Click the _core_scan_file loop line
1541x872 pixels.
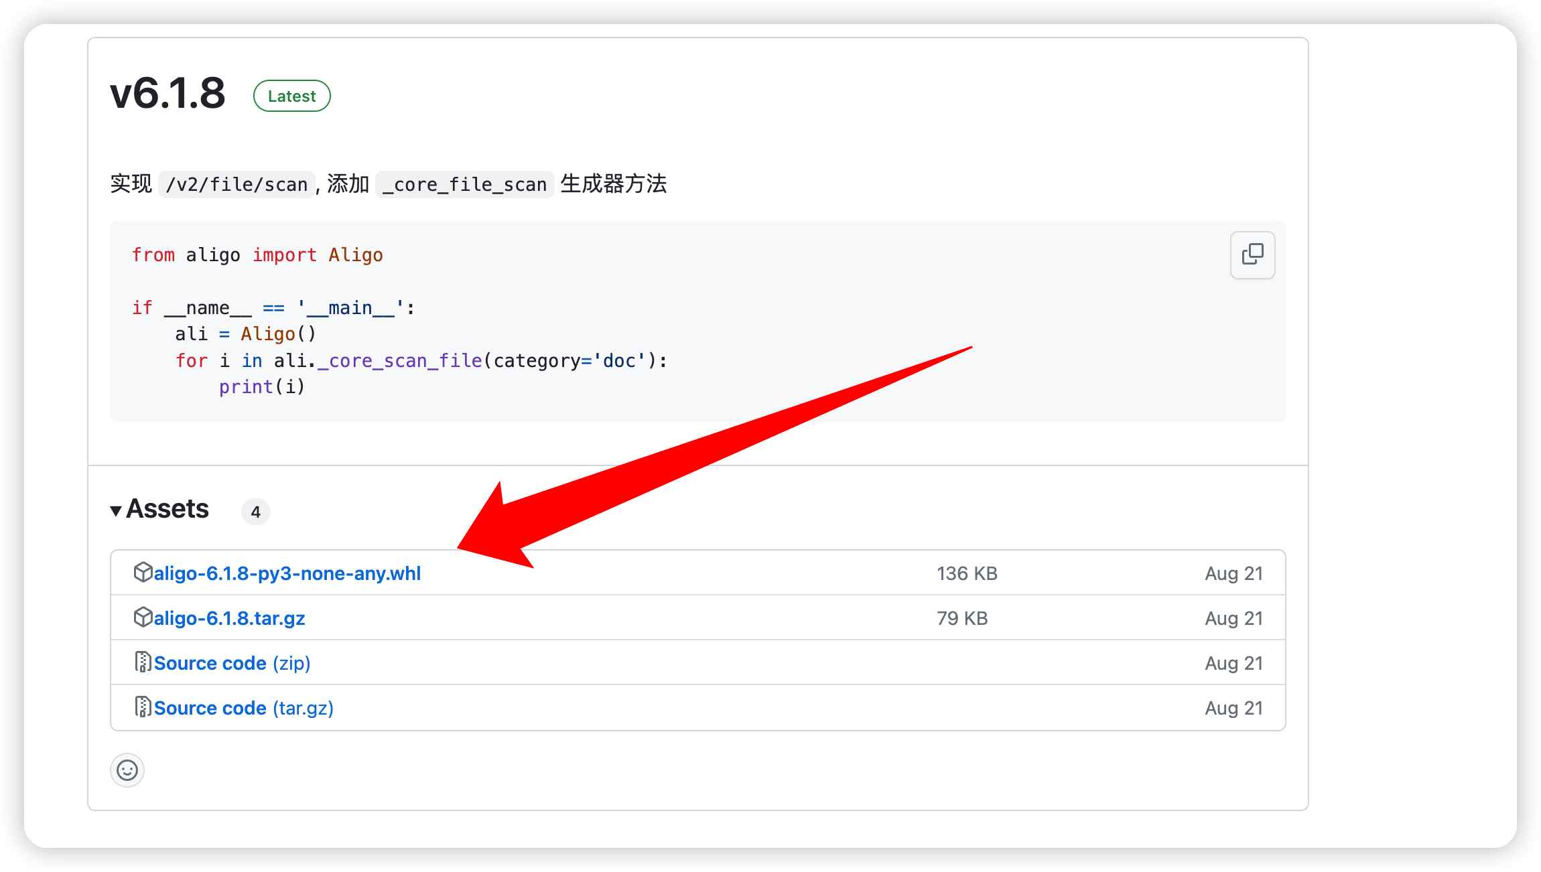[421, 361]
